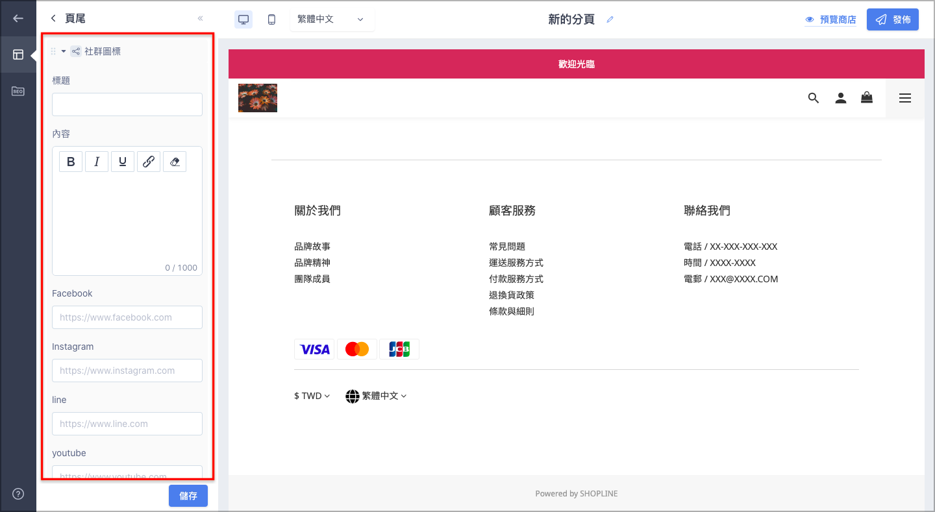
Task: Toggle italic in content editor
Action: (97, 162)
